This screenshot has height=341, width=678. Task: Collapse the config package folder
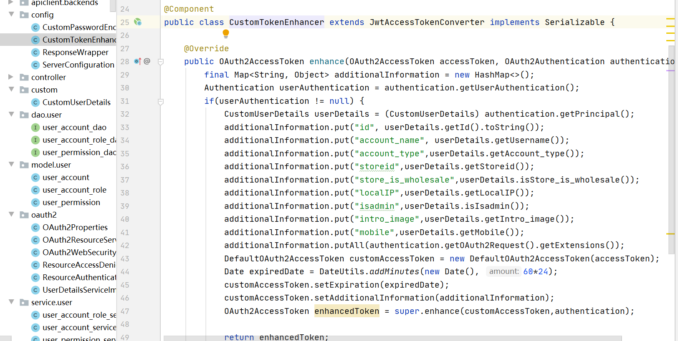tap(11, 15)
